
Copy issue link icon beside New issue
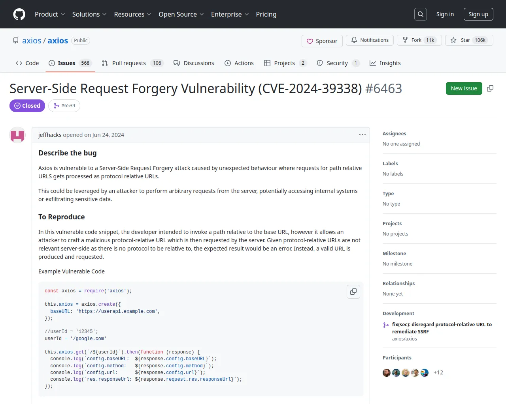[490, 88]
